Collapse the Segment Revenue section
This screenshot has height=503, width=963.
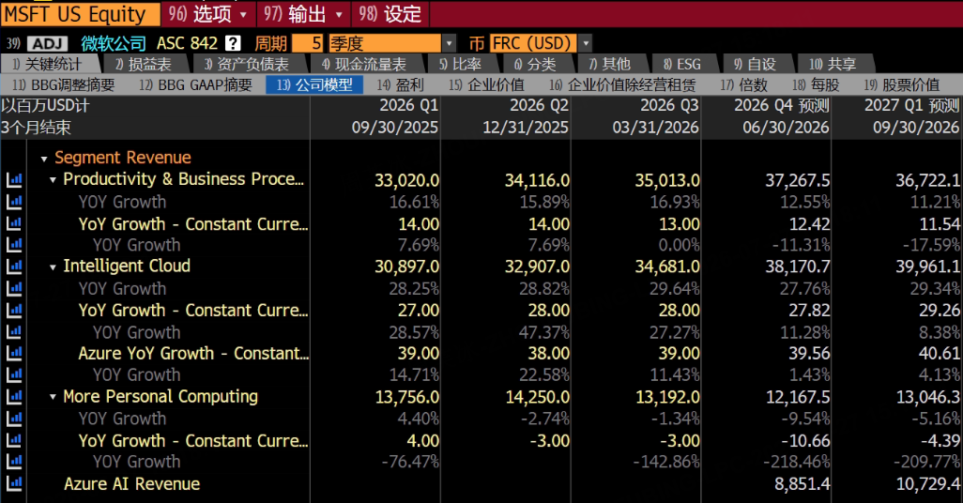coord(44,160)
